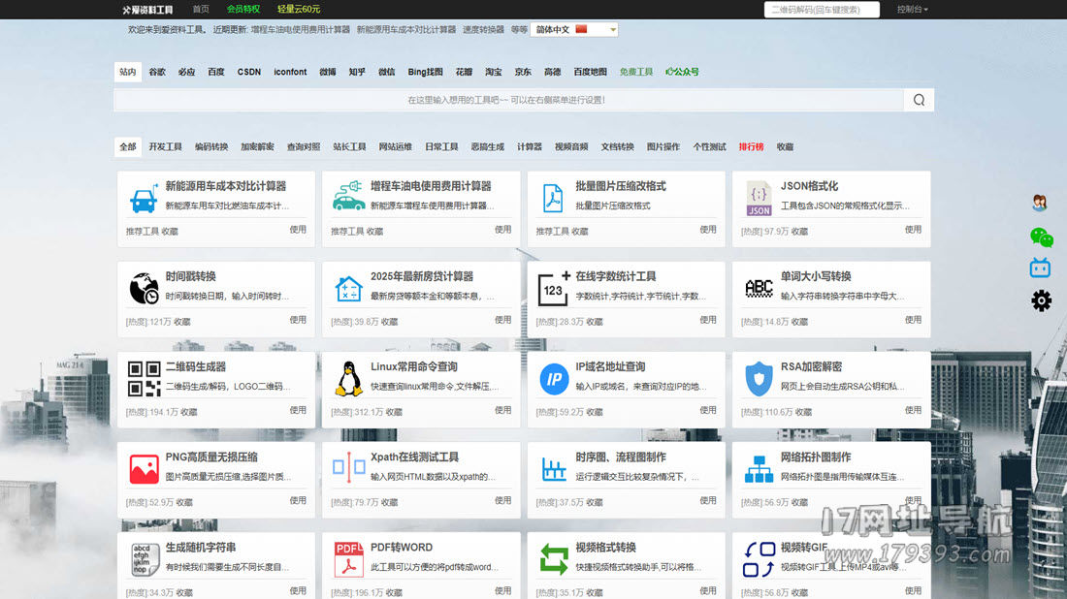The height and width of the screenshot is (599, 1067).
Task: Click the RSA加密解密 shield icon
Action: (x=759, y=379)
